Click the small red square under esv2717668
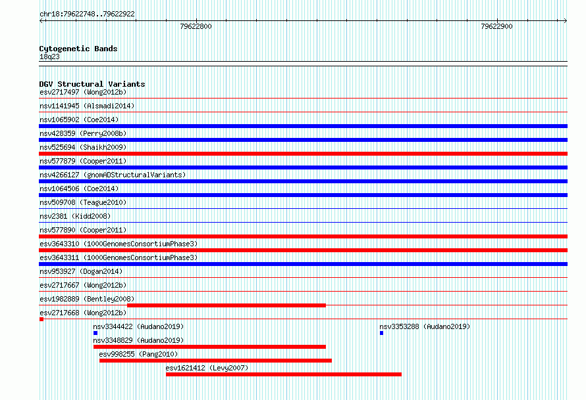 [x=41, y=319]
